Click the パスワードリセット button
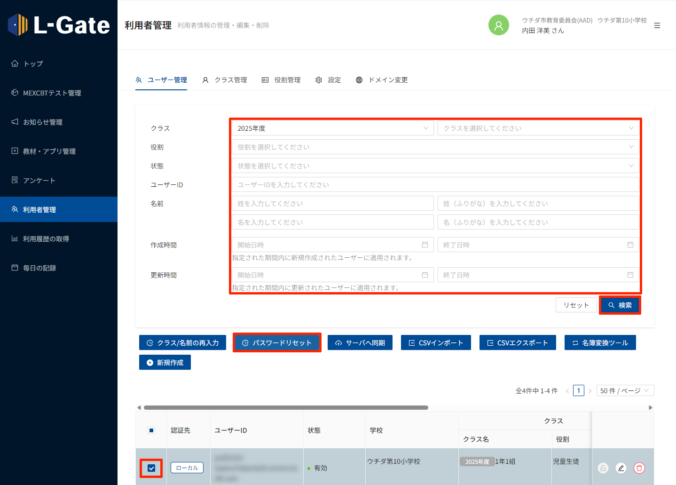 click(277, 343)
